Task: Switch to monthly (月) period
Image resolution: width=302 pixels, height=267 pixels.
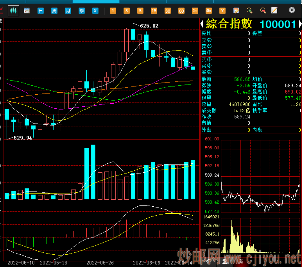Action: (x=68, y=11)
